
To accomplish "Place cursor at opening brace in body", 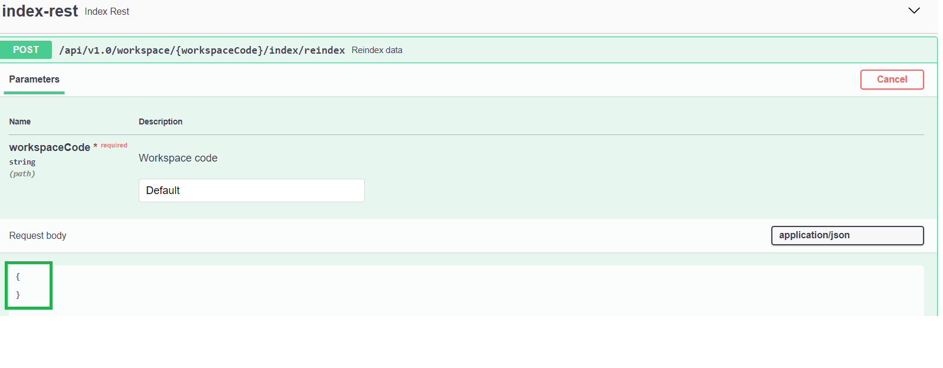I will (18, 277).
